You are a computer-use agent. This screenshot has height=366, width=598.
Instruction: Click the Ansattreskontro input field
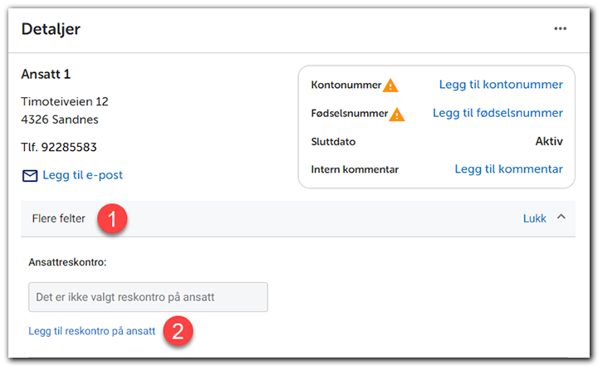click(147, 296)
